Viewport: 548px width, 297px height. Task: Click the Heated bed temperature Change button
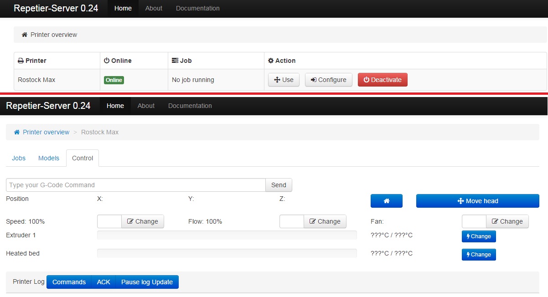pyautogui.click(x=478, y=255)
